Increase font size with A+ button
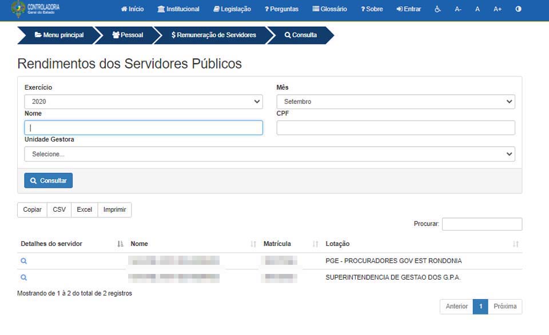 (498, 9)
